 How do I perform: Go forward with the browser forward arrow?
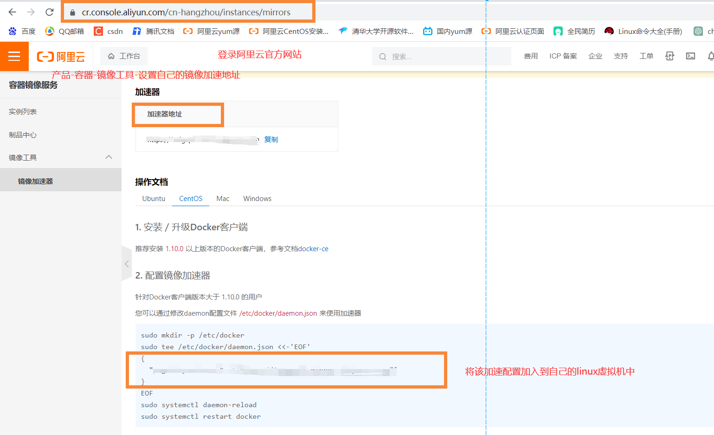point(31,12)
